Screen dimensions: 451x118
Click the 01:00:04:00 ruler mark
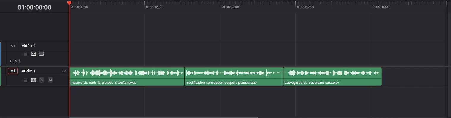tap(155, 7)
